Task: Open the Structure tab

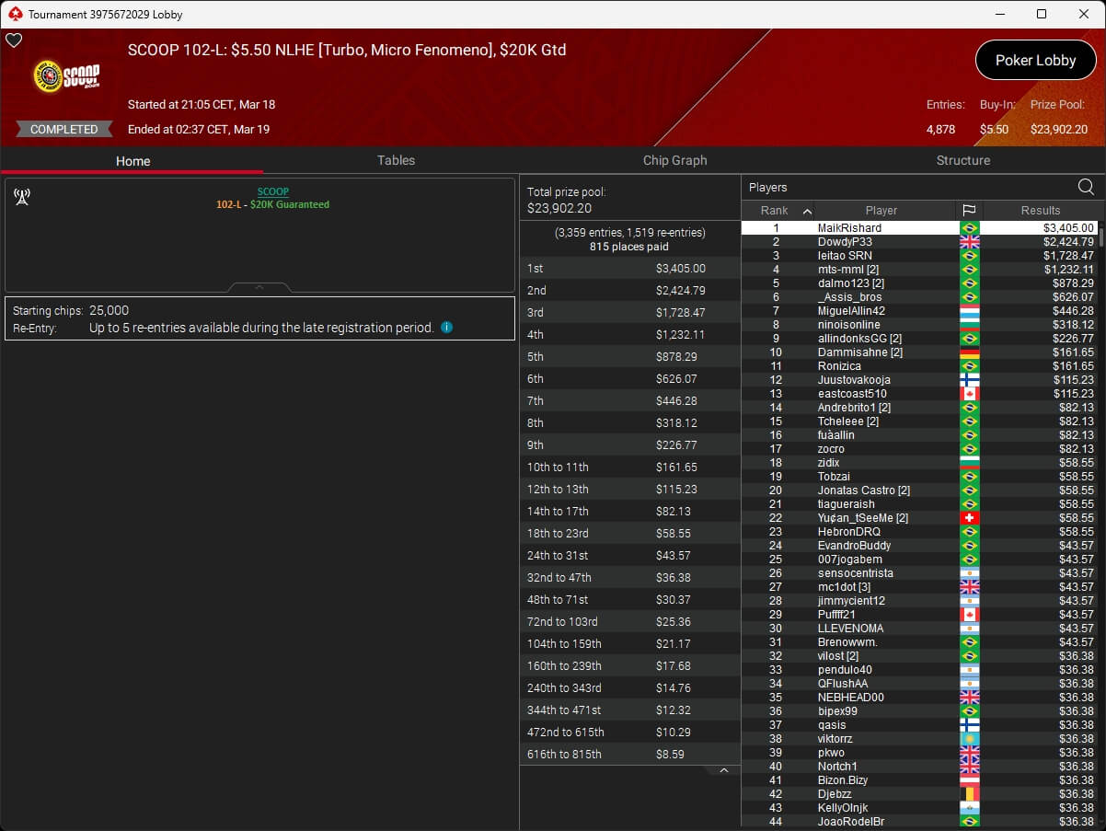Action: 962,160
